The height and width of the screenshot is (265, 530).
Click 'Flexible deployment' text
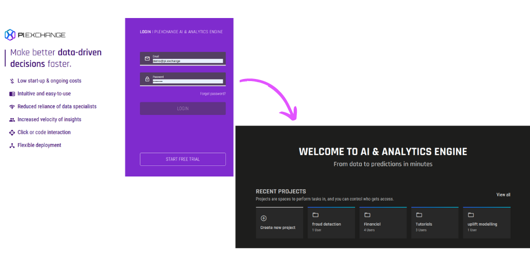[x=40, y=145]
